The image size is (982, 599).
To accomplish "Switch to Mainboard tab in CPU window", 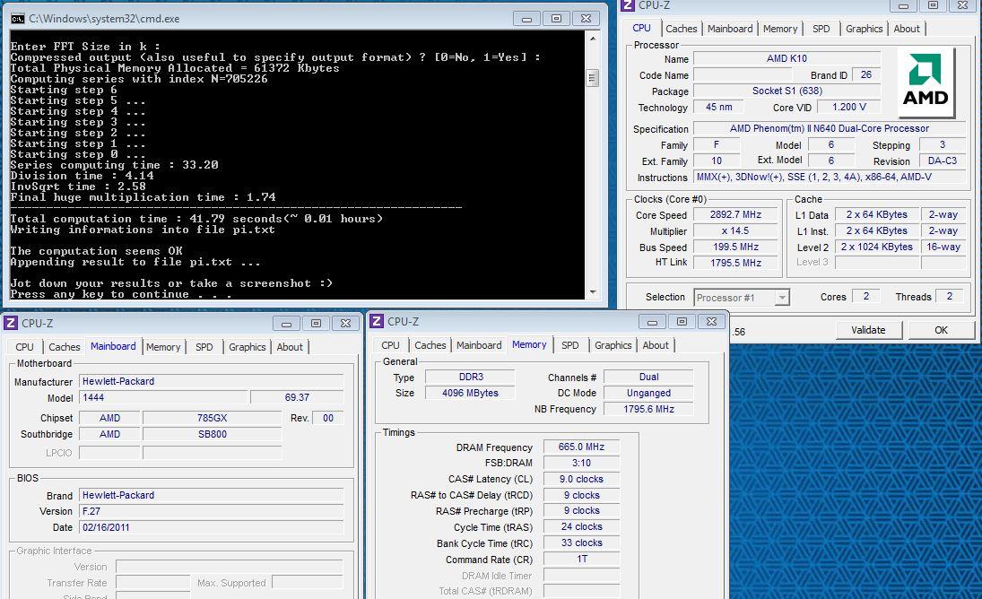I will pos(730,29).
